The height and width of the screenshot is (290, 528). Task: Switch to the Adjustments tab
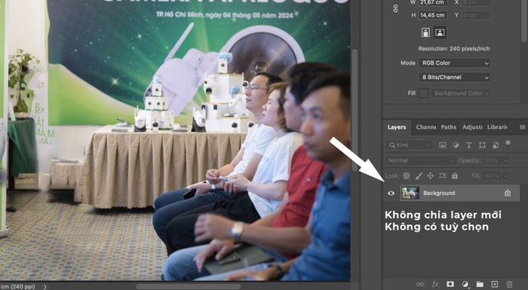(x=472, y=127)
